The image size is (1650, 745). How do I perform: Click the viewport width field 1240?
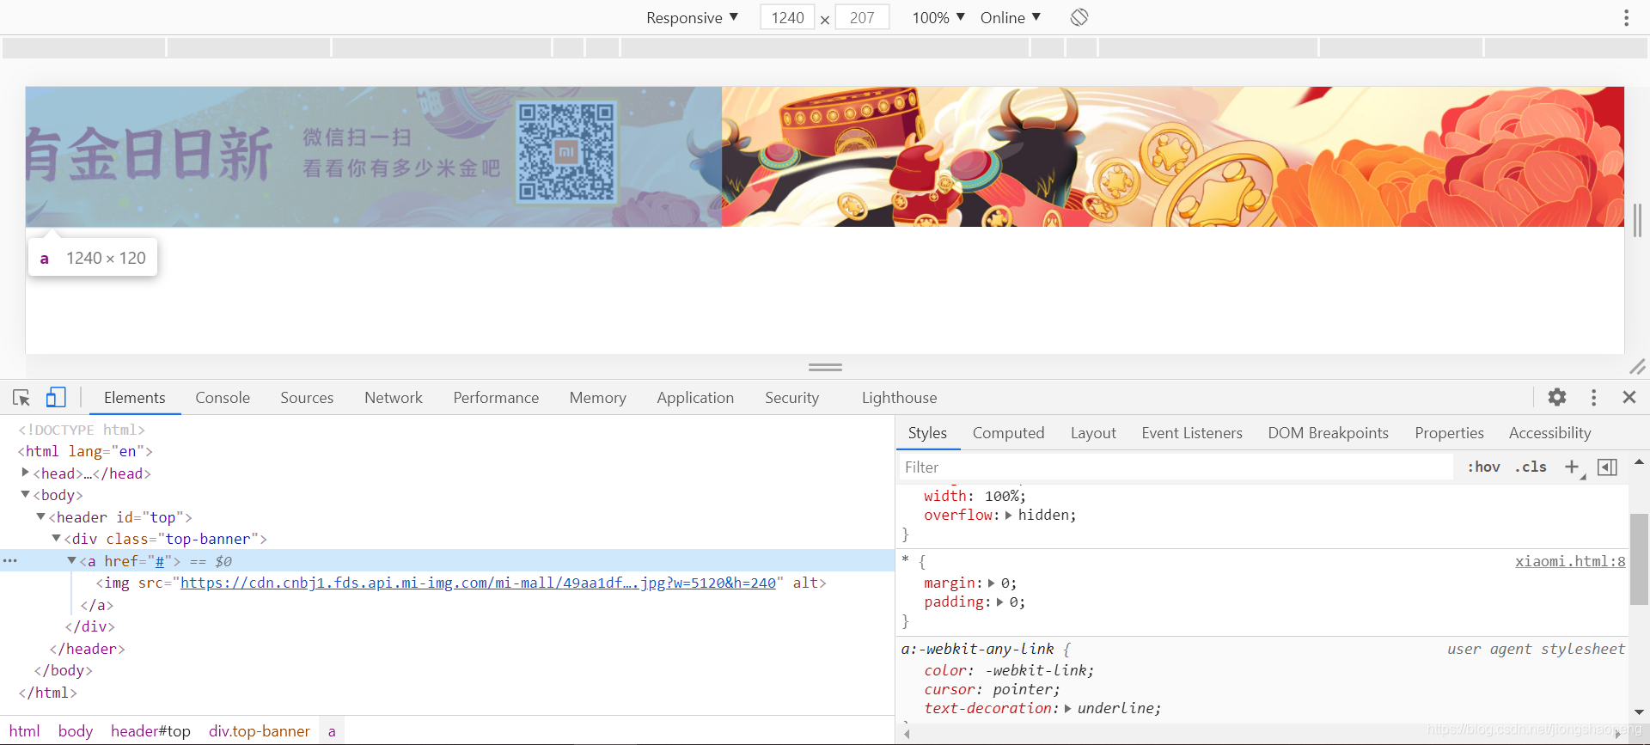787,17
